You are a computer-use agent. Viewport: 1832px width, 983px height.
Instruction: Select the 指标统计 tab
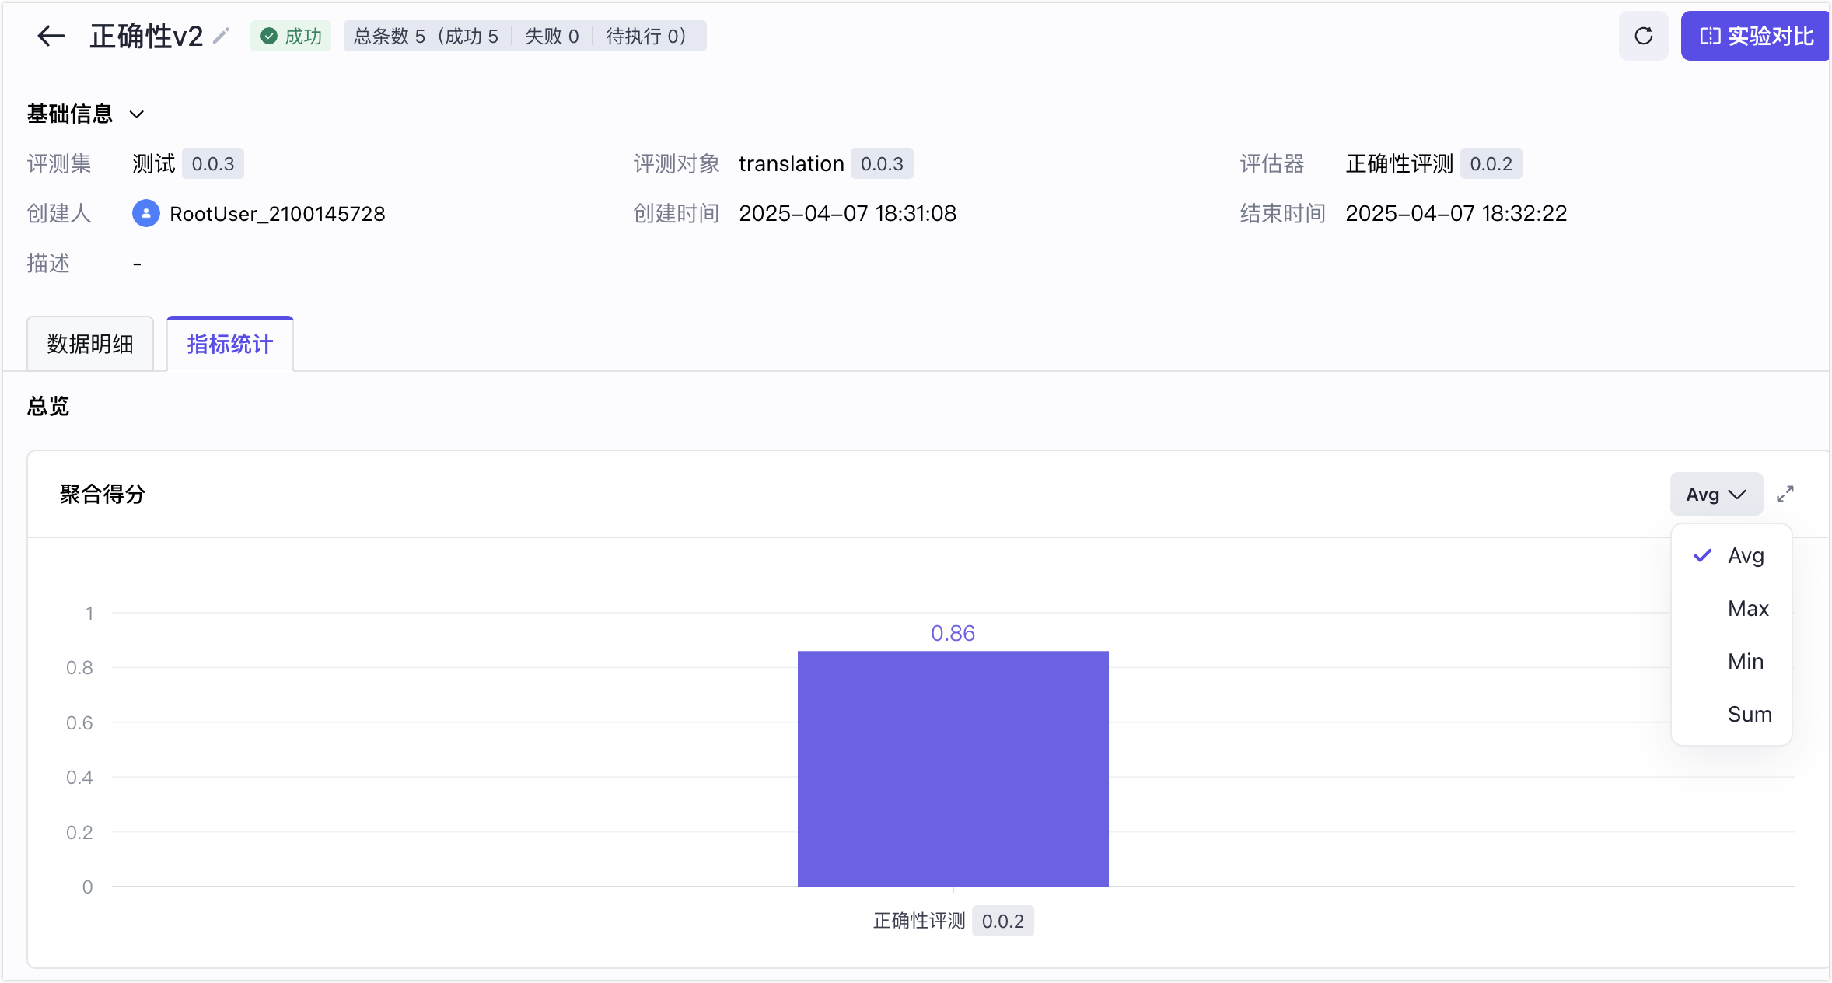point(230,344)
